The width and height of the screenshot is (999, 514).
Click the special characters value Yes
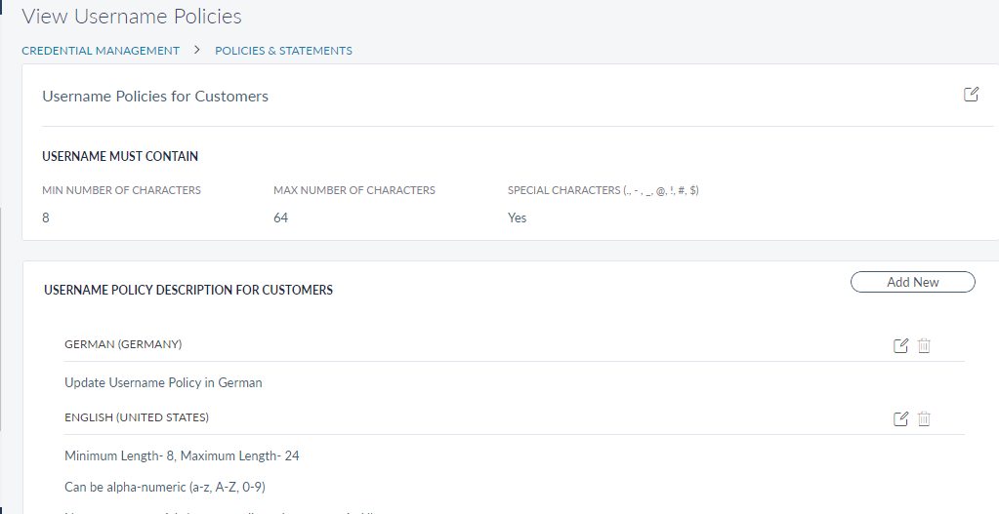coord(517,217)
